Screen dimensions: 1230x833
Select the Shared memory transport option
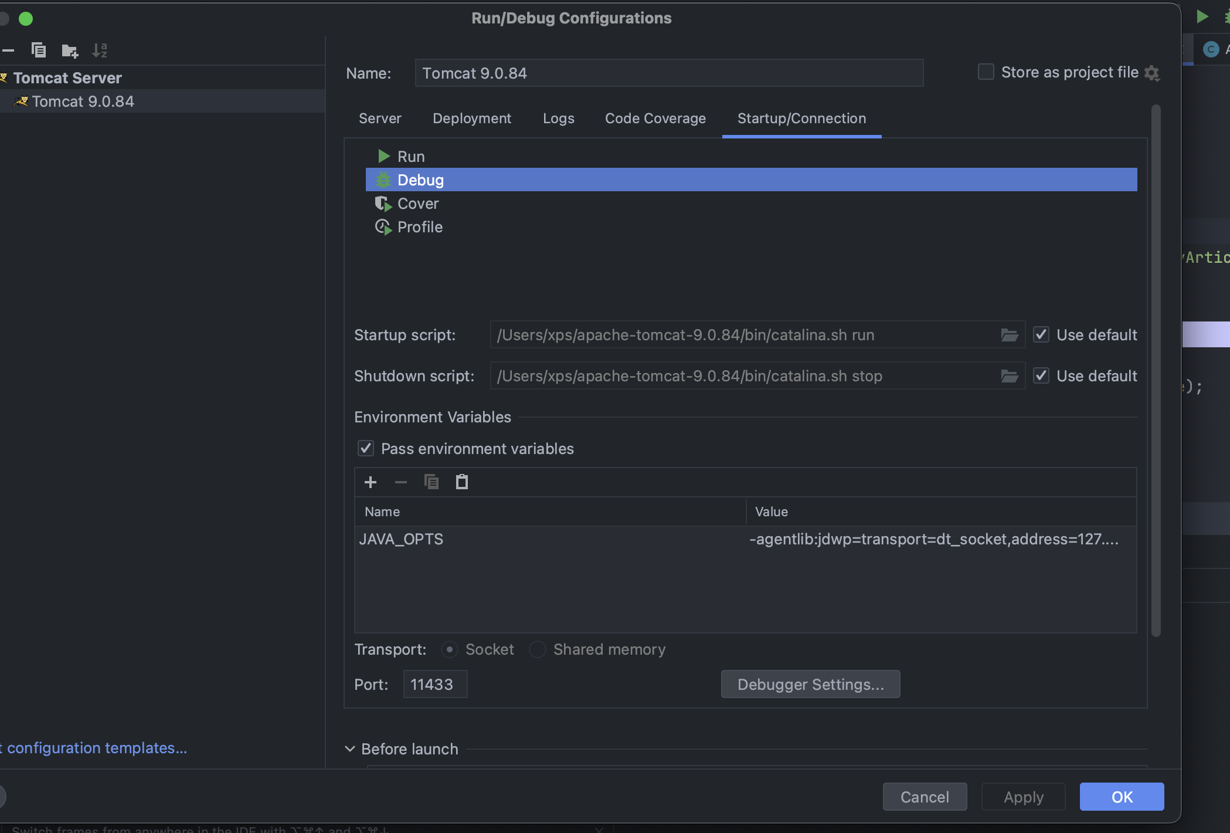[538, 649]
